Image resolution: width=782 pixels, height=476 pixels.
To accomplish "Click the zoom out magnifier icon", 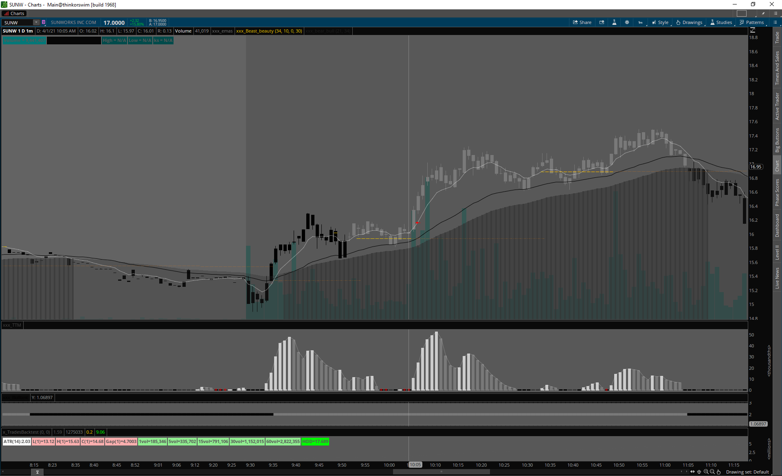I will tap(712, 472).
